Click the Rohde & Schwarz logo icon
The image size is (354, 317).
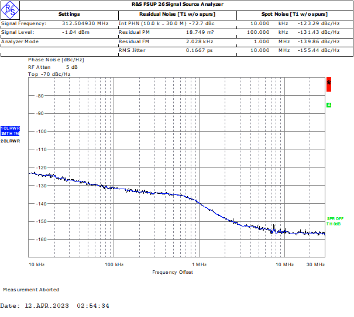click(10, 10)
